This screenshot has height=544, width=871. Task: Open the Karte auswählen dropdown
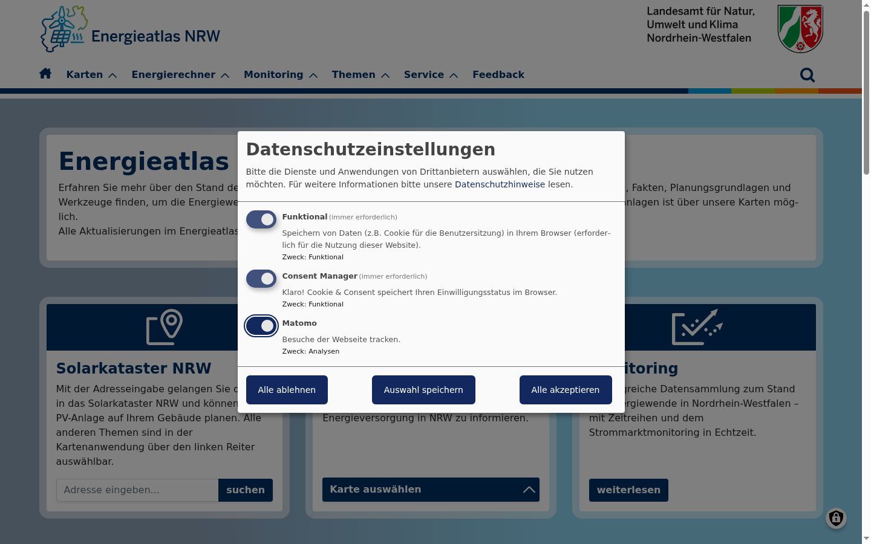click(431, 490)
